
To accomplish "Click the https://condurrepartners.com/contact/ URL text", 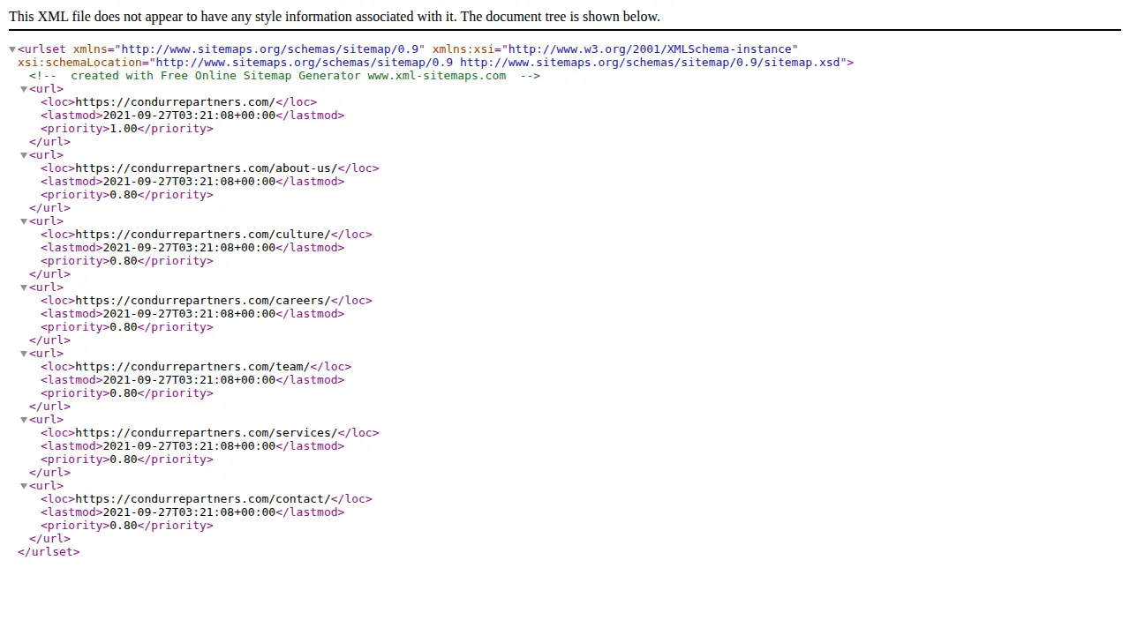I will [x=203, y=499].
